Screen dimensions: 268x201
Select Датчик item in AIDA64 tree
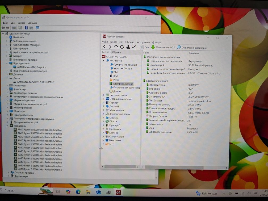[115, 91]
